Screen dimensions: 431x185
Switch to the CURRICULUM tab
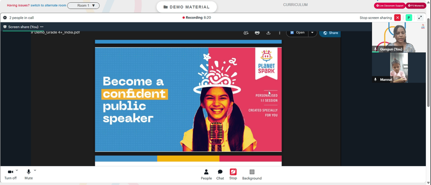[x=296, y=5]
